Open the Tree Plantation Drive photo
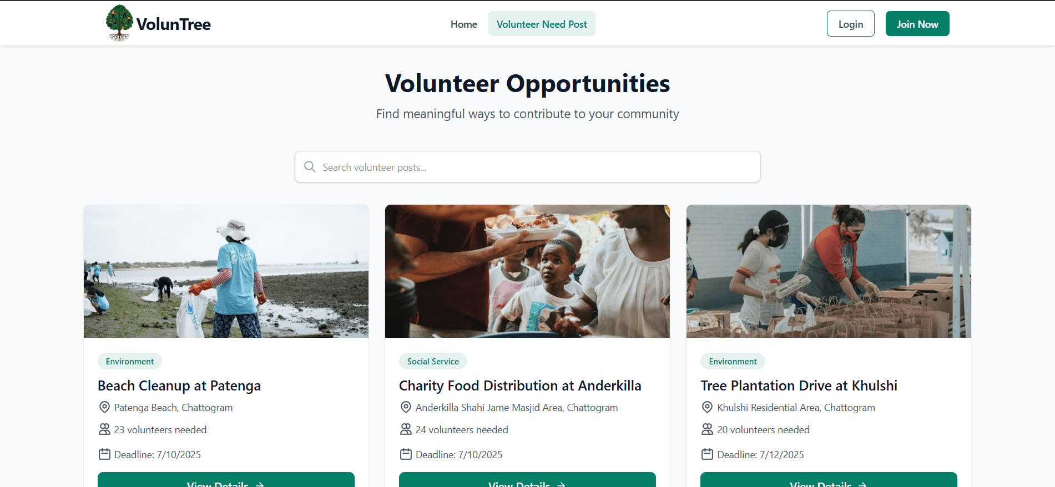Image resolution: width=1055 pixels, height=487 pixels. pyautogui.click(x=829, y=271)
